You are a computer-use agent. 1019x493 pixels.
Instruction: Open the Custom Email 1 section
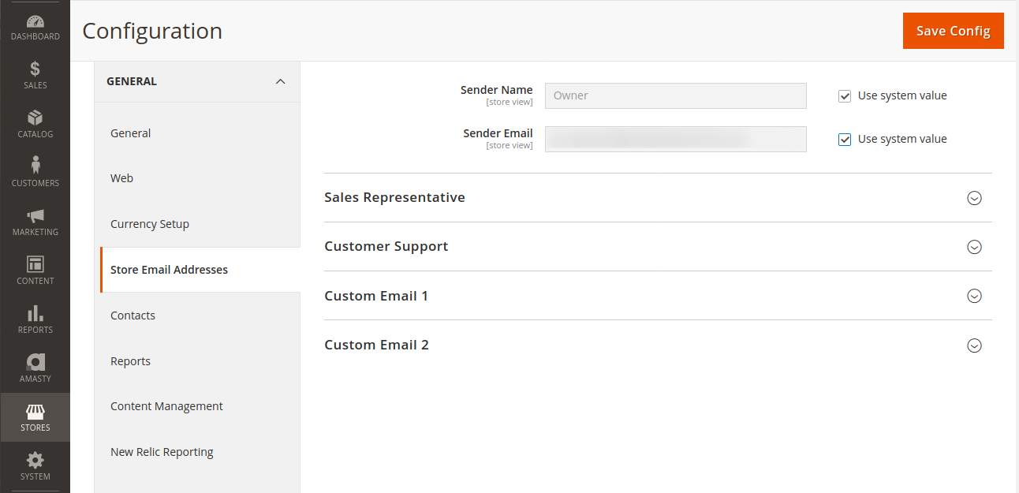click(974, 296)
